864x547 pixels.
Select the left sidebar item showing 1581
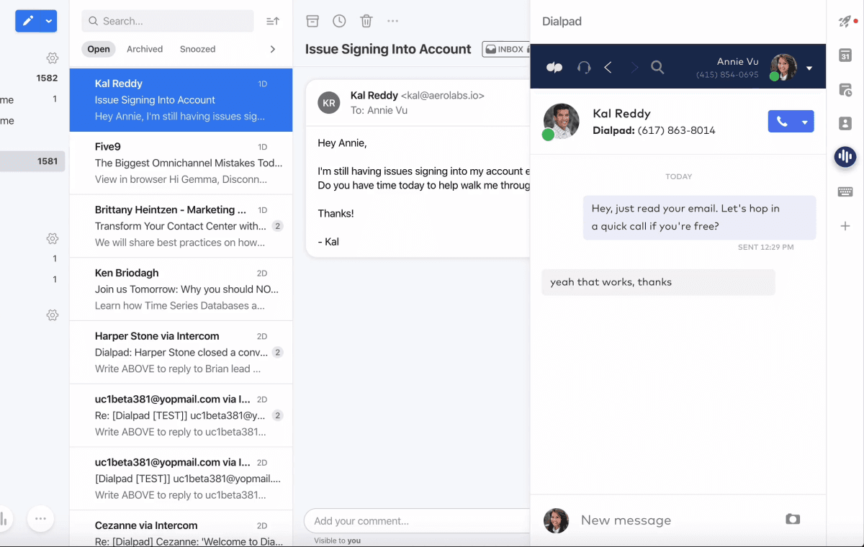click(32, 161)
